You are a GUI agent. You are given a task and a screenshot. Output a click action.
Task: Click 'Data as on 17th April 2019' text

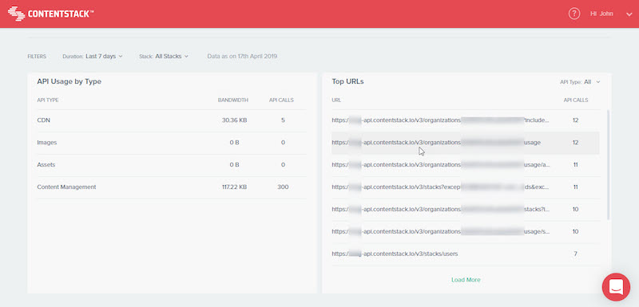coord(242,57)
